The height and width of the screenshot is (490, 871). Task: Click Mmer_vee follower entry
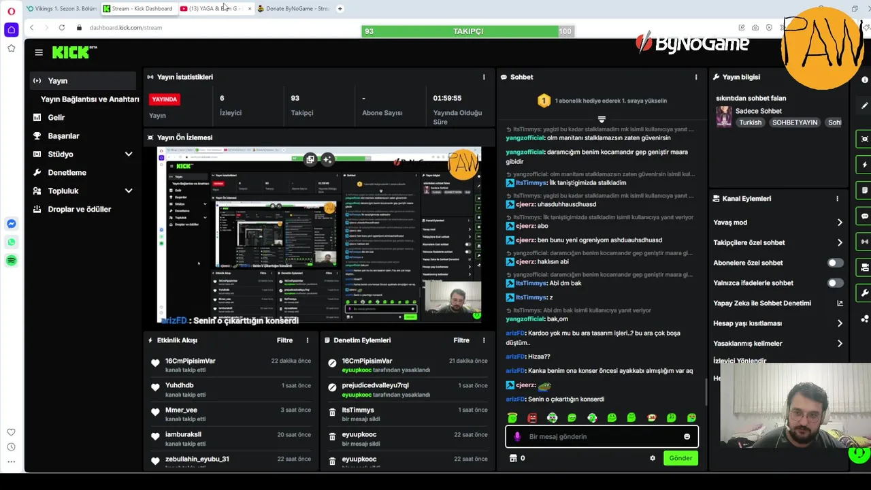(x=181, y=410)
